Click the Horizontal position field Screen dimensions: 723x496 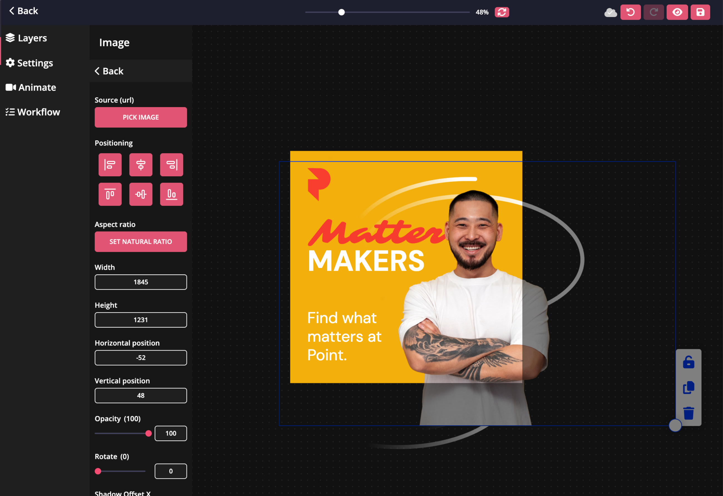(x=141, y=358)
